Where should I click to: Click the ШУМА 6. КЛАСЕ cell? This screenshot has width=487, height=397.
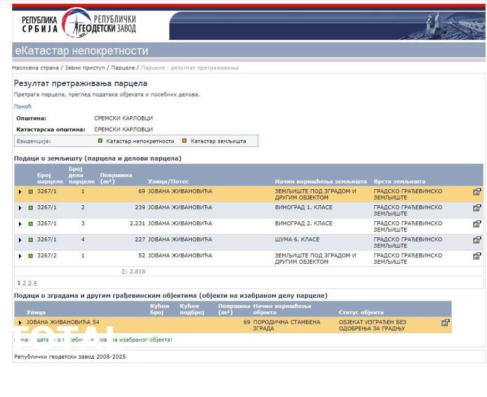pyautogui.click(x=297, y=240)
